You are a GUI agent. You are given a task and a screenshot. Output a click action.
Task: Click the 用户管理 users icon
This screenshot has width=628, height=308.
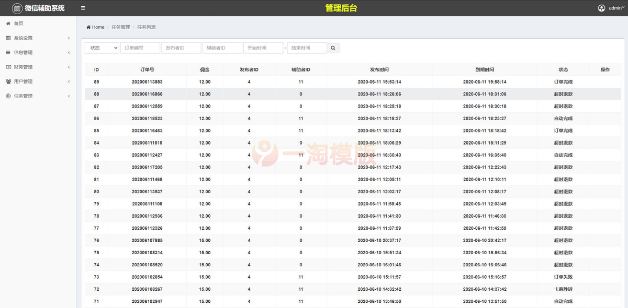pos(8,81)
